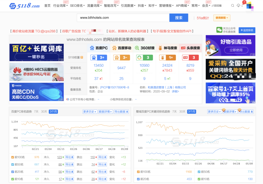Viewport: 263px width, 184px height.
Task: Click the Baidu mobile weight badge 3-
Action: [121, 58]
